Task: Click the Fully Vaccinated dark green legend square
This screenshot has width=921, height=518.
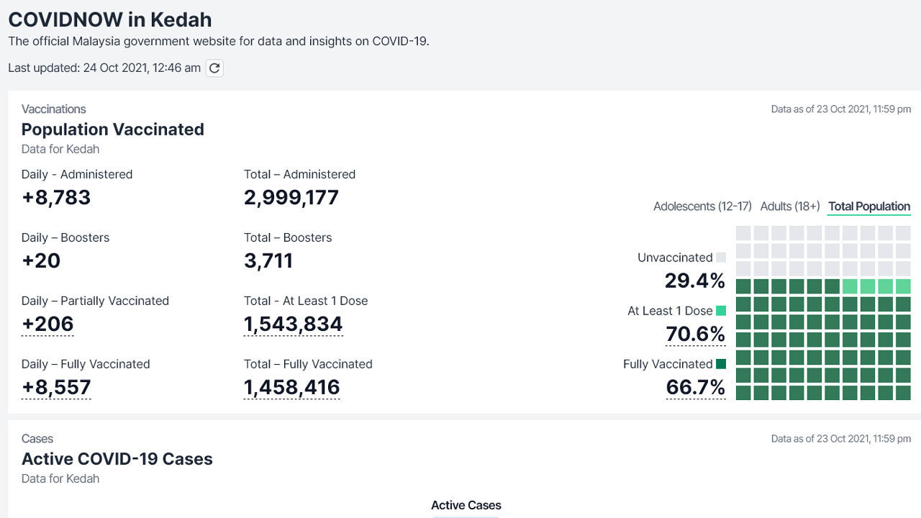Action: pyautogui.click(x=721, y=364)
